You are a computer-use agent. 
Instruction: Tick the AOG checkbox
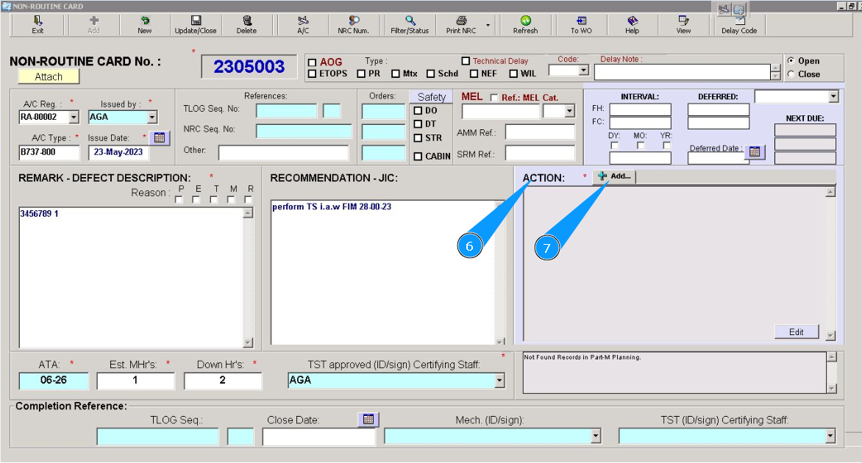pyautogui.click(x=313, y=62)
